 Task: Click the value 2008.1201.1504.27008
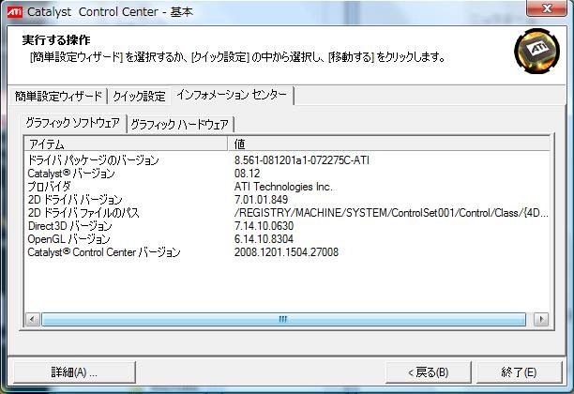[x=286, y=252]
